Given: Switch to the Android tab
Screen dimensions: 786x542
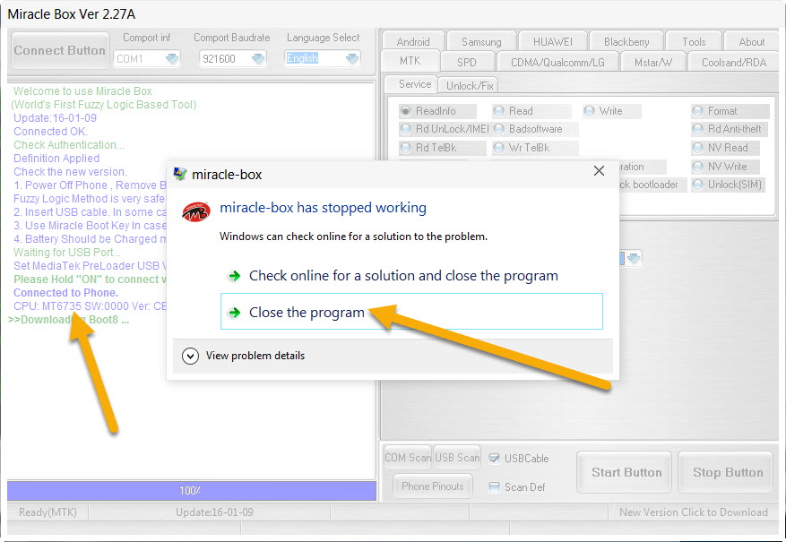Looking at the screenshot, I should click(x=413, y=41).
